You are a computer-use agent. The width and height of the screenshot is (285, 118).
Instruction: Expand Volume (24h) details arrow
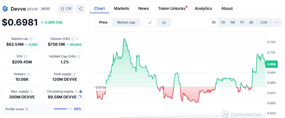click(x=77, y=39)
